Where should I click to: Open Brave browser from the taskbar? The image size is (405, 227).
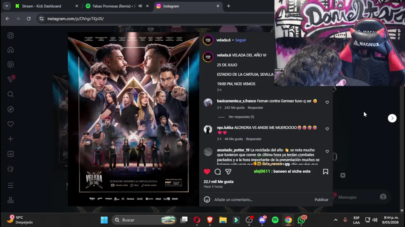point(210,220)
